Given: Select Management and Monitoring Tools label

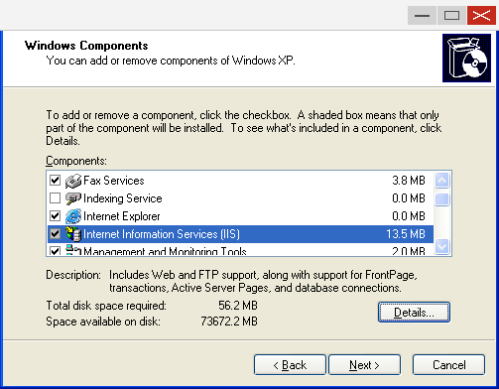Looking at the screenshot, I should pyautogui.click(x=165, y=251).
